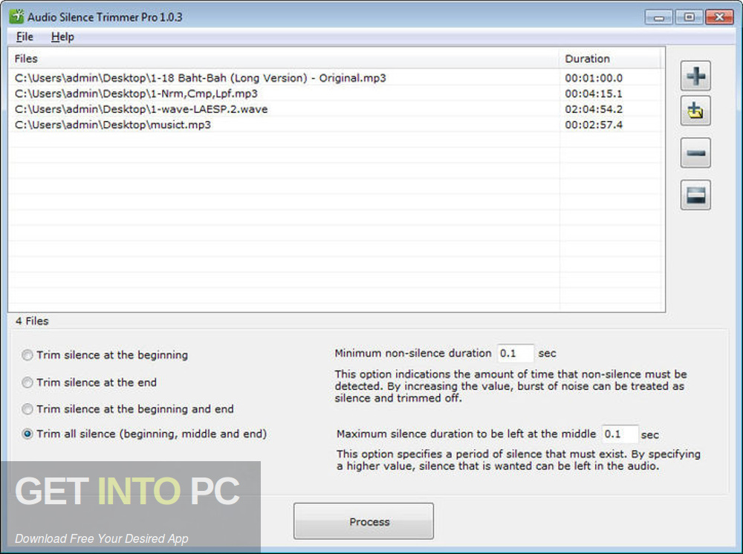Click the Files column header
Screen dimensions: 743x554
[x=285, y=59]
